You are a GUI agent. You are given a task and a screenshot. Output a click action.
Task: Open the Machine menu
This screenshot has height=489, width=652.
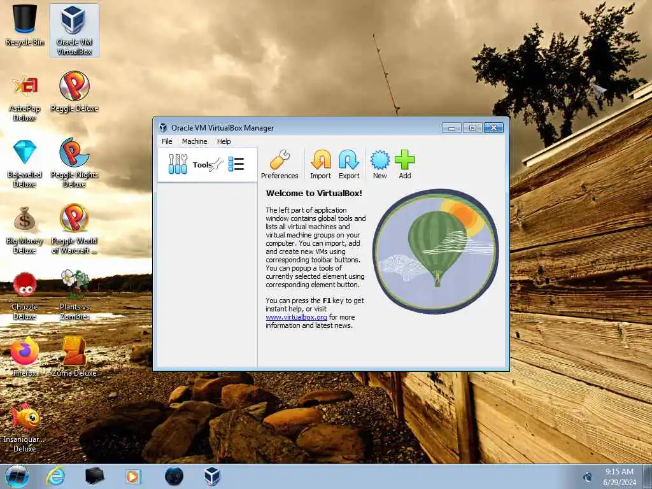point(194,141)
